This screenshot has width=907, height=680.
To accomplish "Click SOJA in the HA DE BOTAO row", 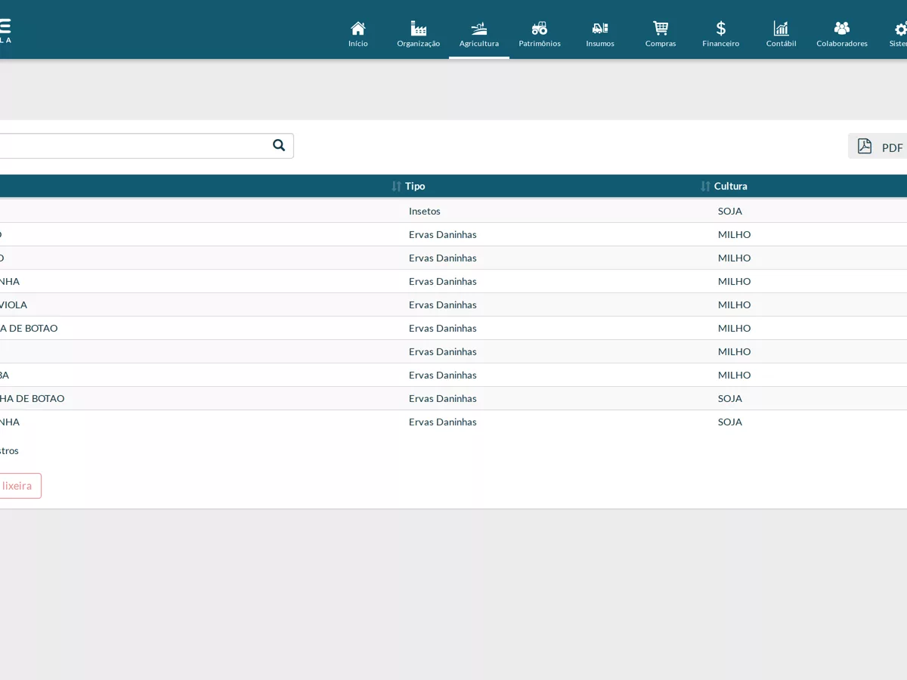I will pyautogui.click(x=730, y=398).
